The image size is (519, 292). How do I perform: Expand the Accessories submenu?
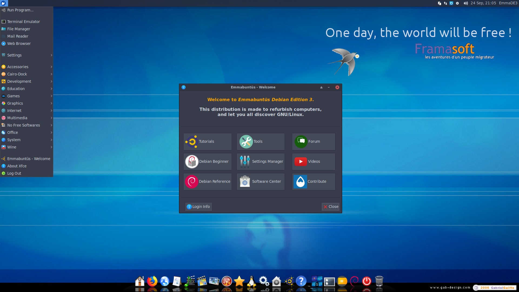click(26, 67)
